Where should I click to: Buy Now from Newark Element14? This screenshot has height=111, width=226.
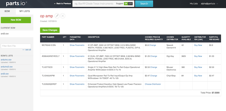tap(198, 45)
